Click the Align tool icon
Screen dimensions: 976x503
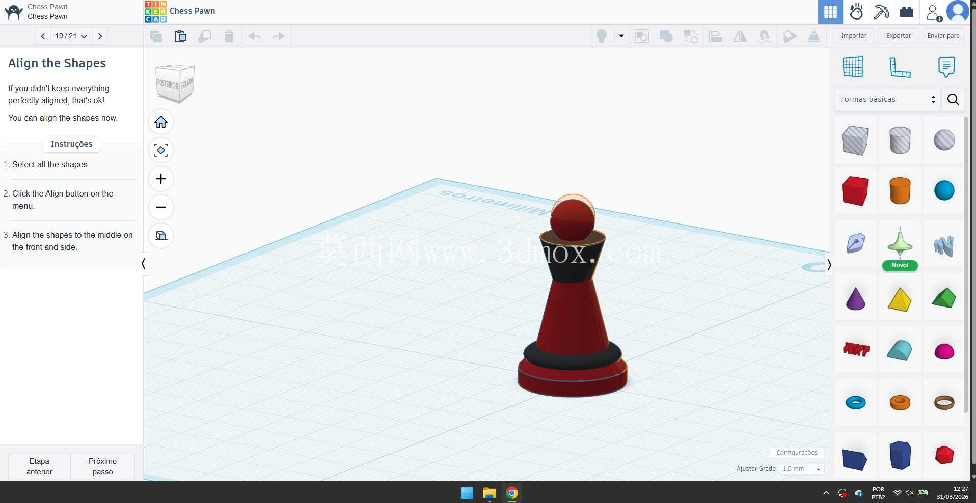(716, 36)
